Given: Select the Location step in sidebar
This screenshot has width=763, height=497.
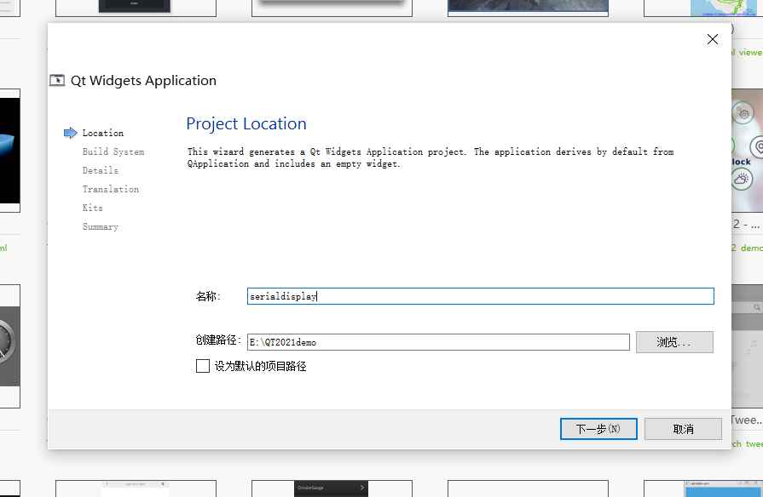Looking at the screenshot, I should 102,133.
